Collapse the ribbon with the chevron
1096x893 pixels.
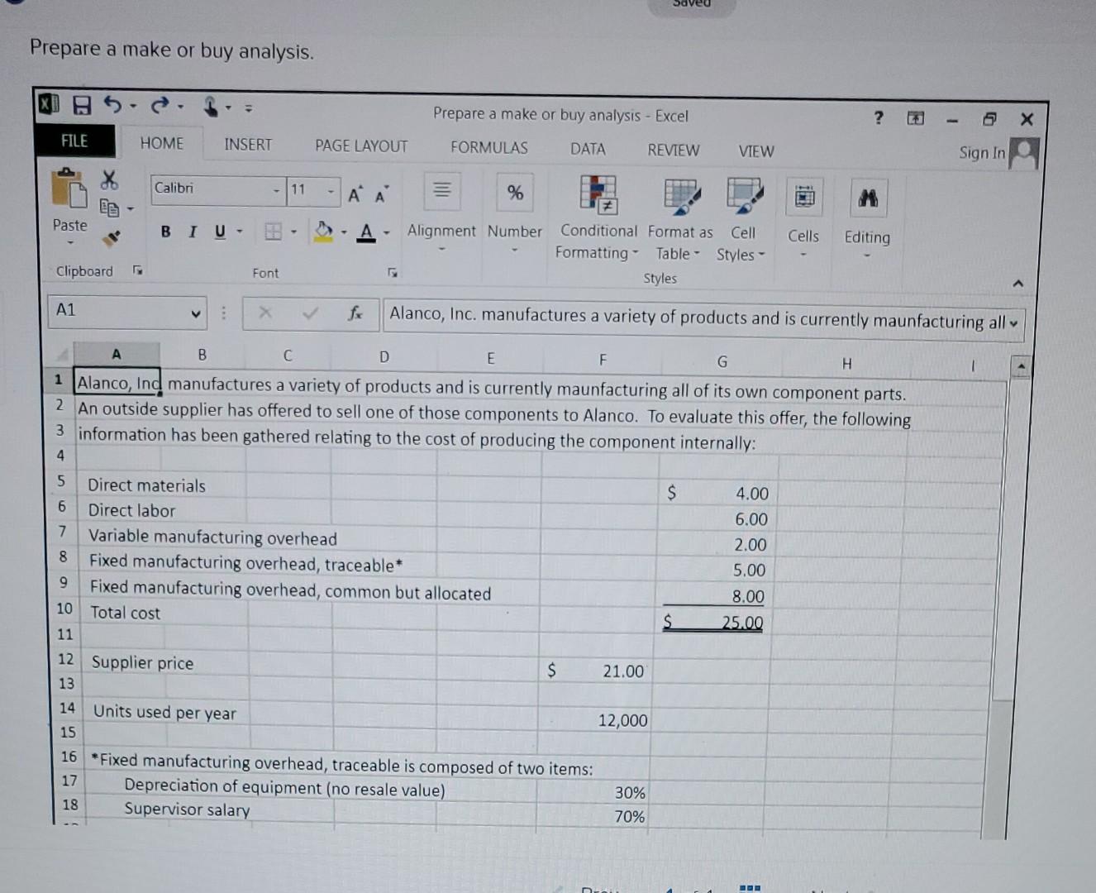(x=1016, y=281)
